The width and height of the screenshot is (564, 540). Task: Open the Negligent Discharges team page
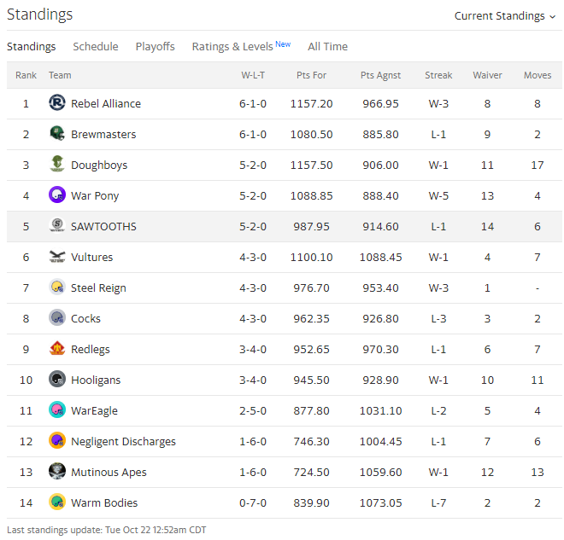123,442
